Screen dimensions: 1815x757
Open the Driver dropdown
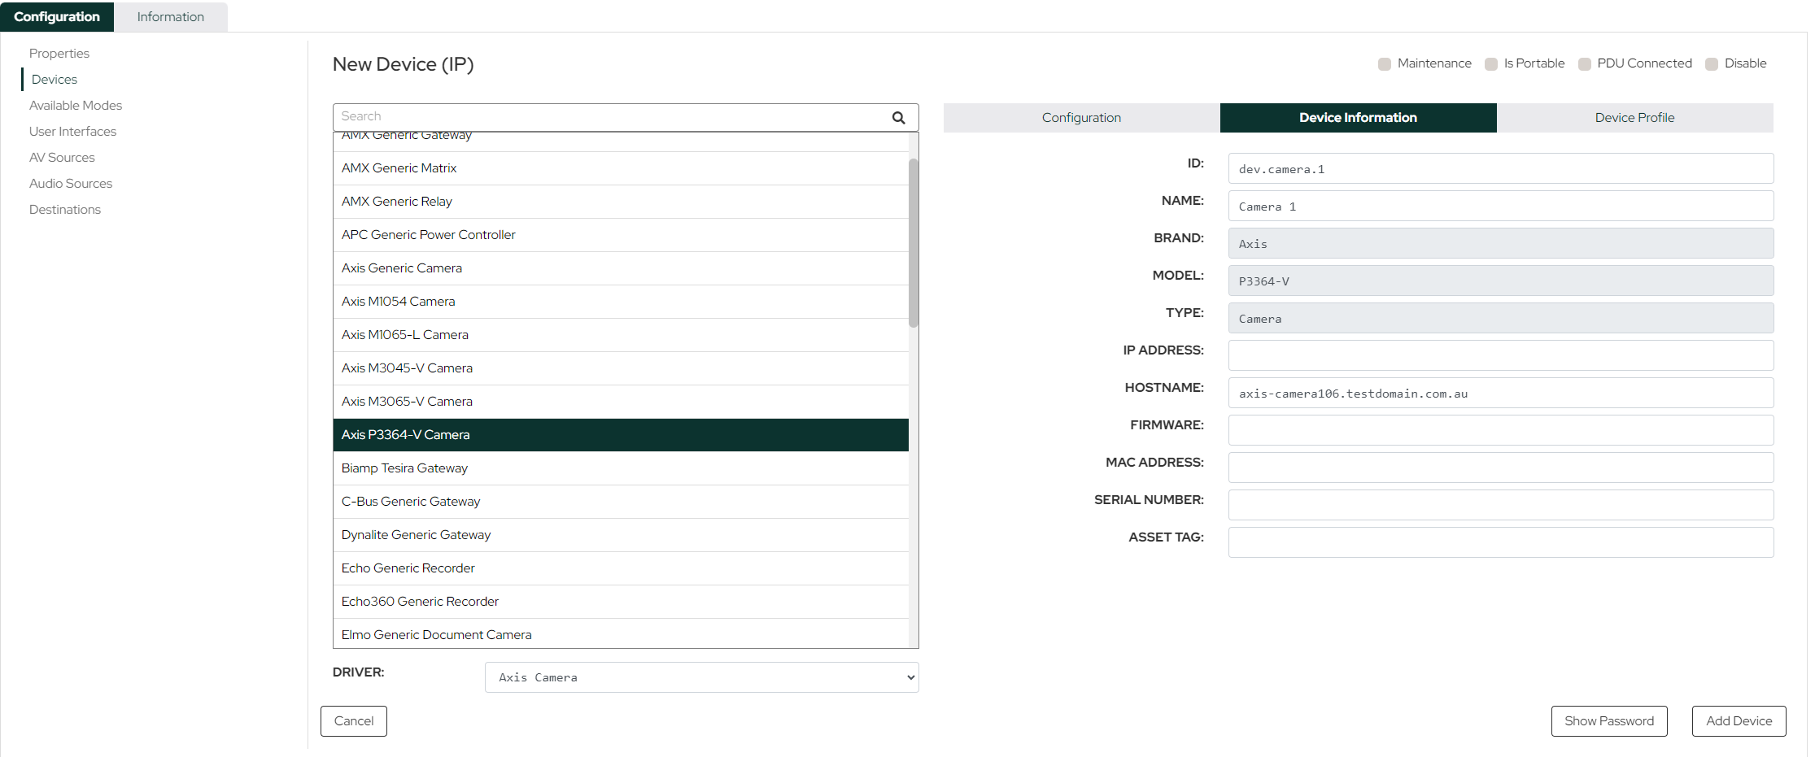pyautogui.click(x=701, y=677)
